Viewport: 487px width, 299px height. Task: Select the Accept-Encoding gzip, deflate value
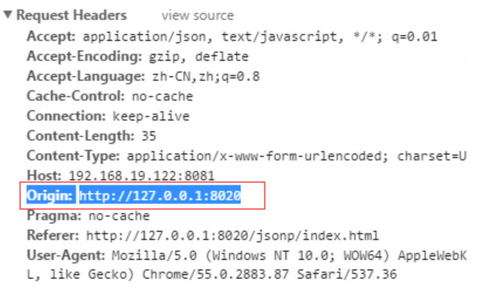(x=199, y=56)
